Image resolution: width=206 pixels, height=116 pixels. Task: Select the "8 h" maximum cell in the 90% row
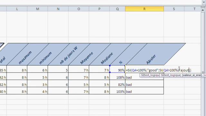point(17,69)
